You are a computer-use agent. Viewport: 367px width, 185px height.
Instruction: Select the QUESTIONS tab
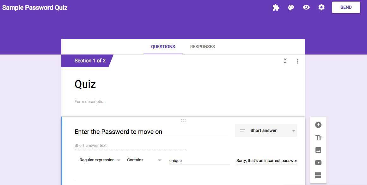[x=163, y=47]
